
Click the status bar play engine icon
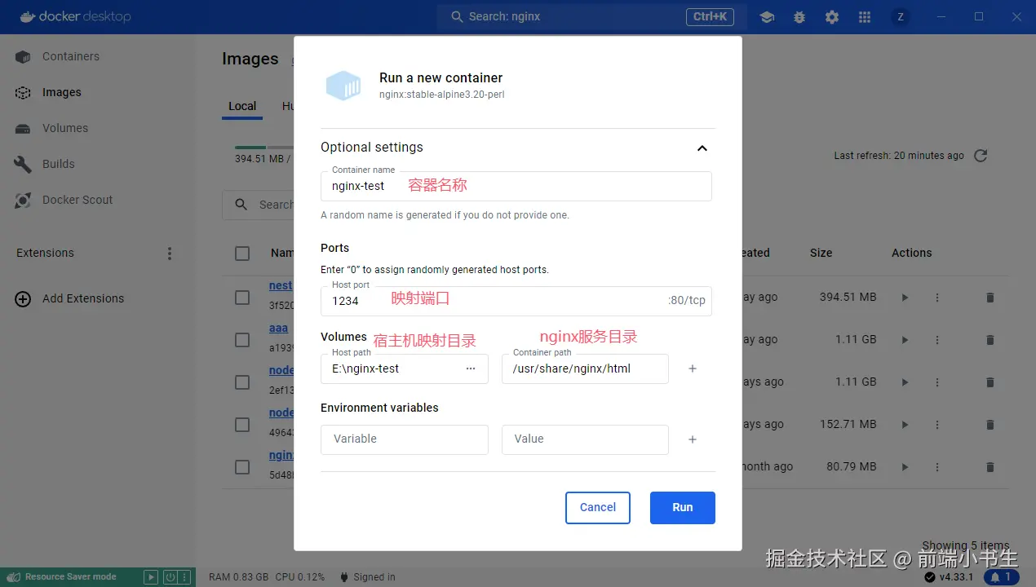click(x=151, y=577)
